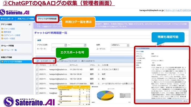Check the row with input 秘密

(x=37, y=74)
